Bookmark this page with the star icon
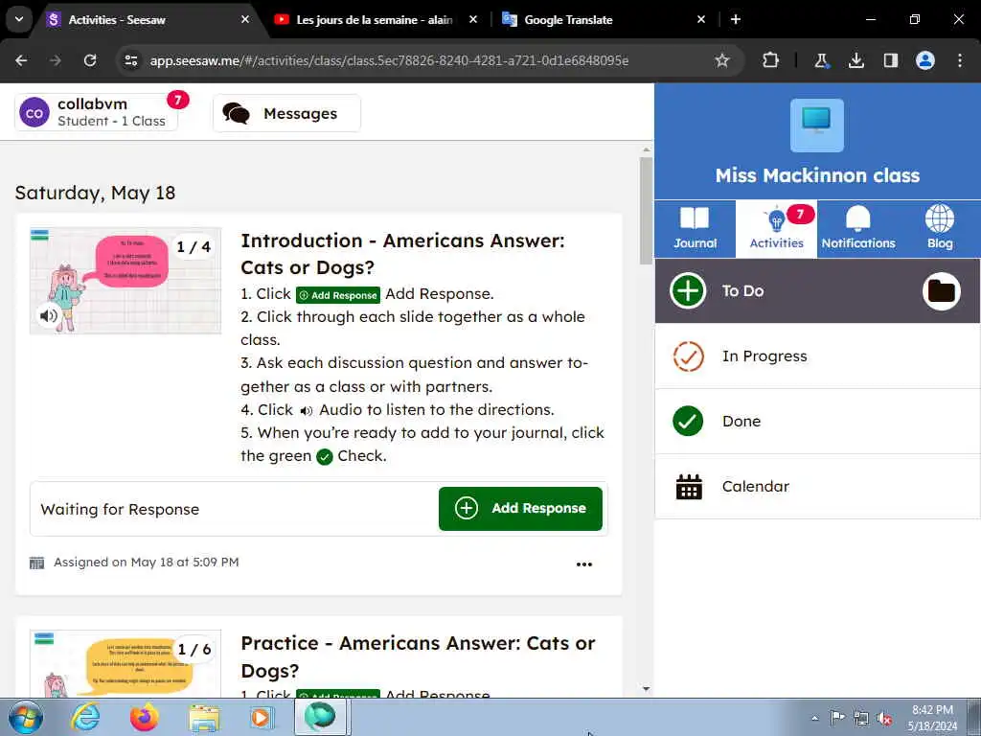Image resolution: width=981 pixels, height=736 pixels. [x=722, y=60]
